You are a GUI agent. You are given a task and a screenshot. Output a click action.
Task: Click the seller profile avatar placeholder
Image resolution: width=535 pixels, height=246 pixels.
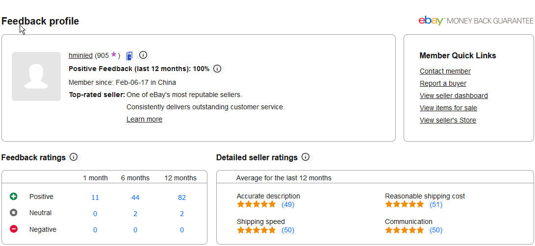click(x=36, y=76)
